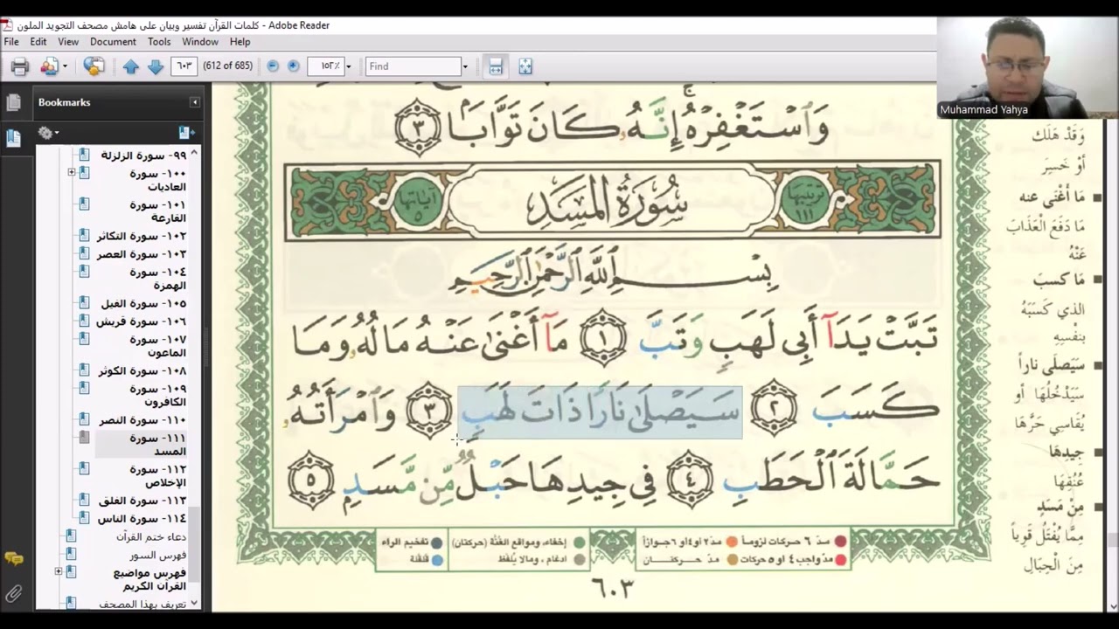
Task: Open the Help menu
Action: [240, 42]
